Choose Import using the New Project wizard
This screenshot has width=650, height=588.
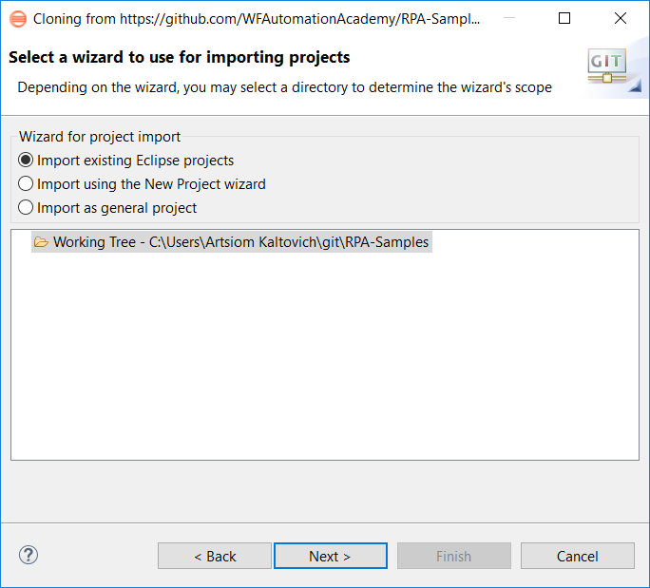coord(142,184)
